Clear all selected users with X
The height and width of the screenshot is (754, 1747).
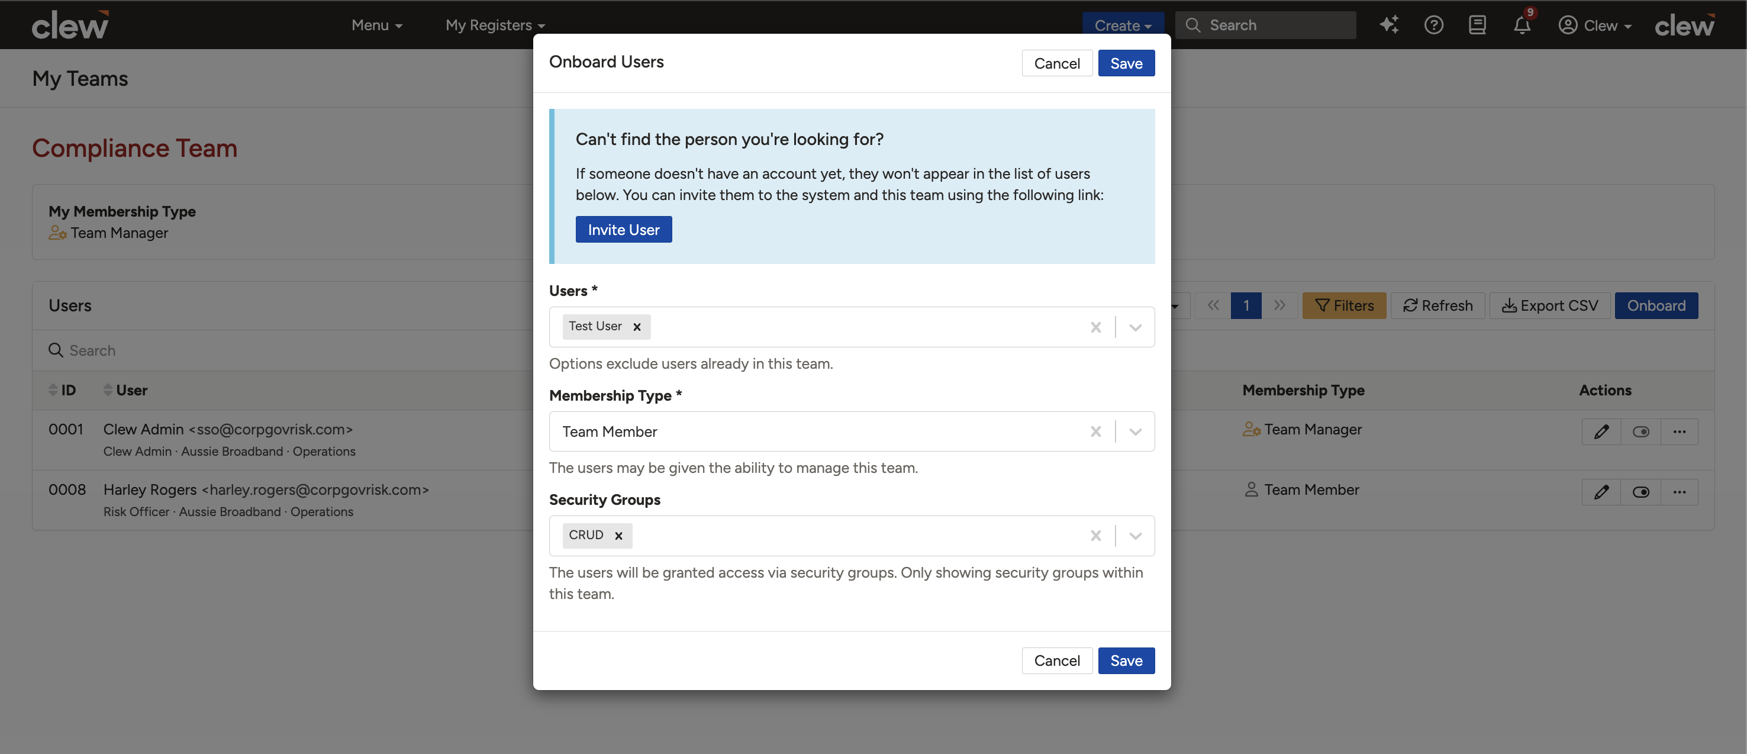pos(1095,327)
